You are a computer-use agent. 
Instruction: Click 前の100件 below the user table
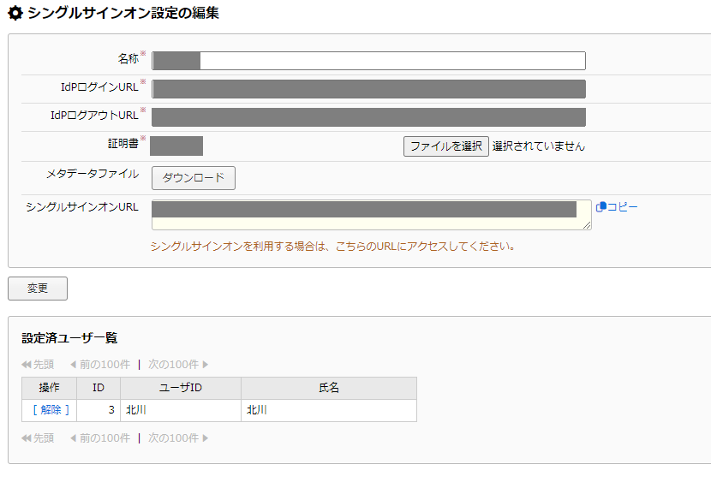pos(99,437)
